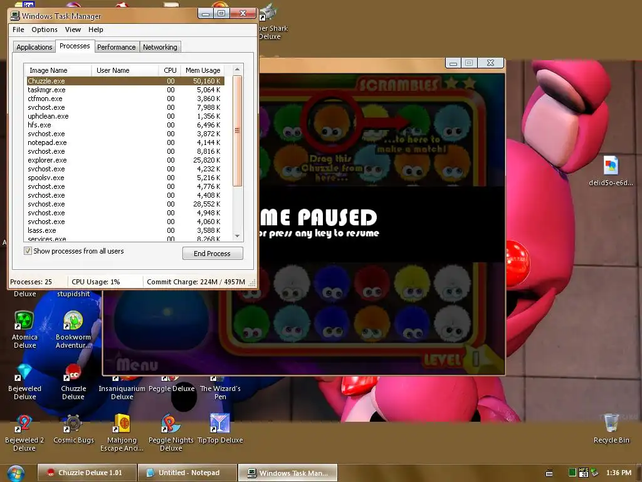Select the lsass.exe process row
This screenshot has width=642, height=482.
pos(125,230)
